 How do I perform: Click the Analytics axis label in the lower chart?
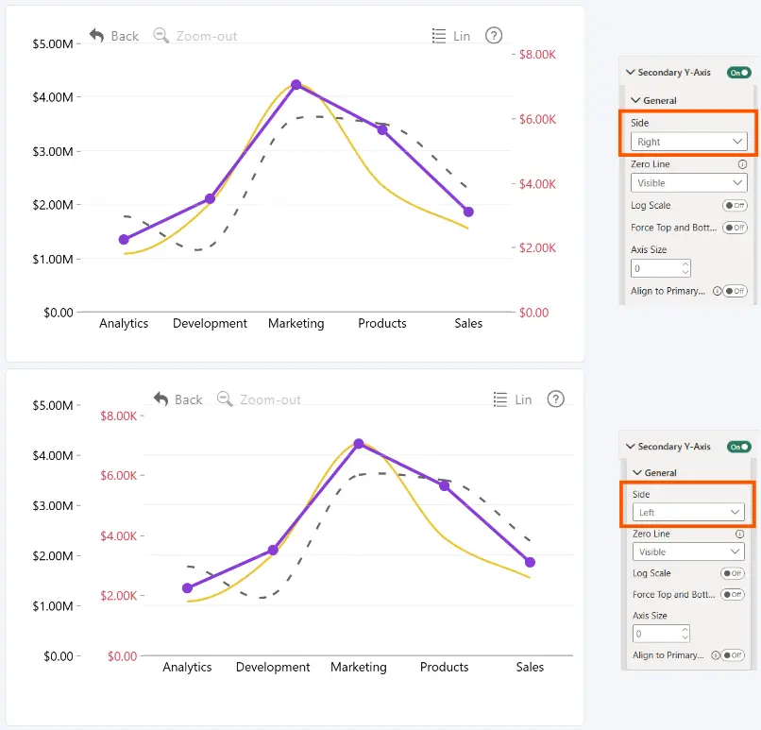(187, 667)
